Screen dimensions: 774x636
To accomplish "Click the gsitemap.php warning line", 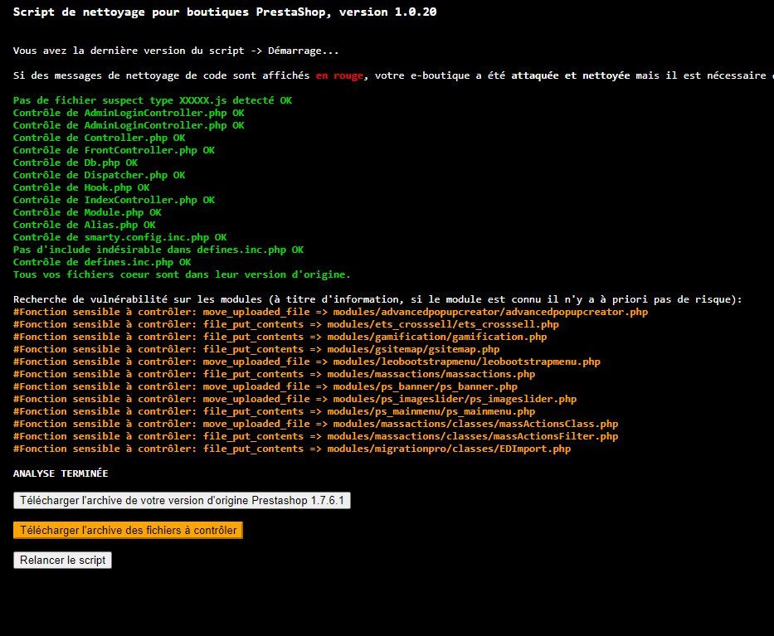I will click(256, 349).
